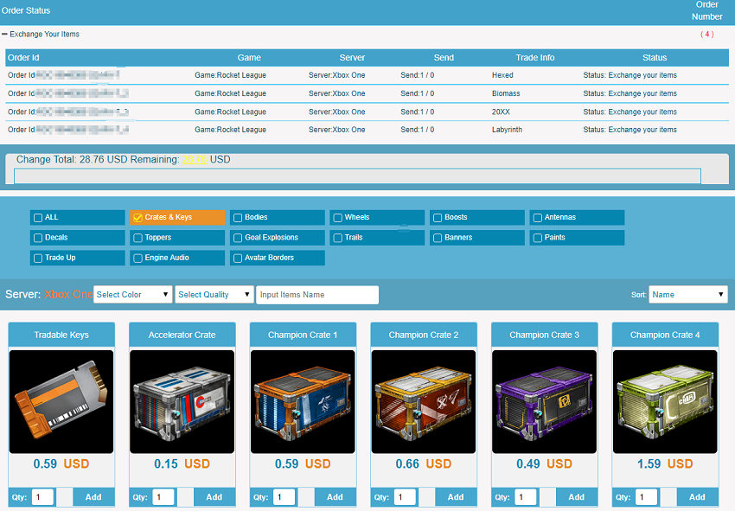Viewport: 735px width, 511px height.
Task: Click the Server column header
Action: (x=352, y=58)
